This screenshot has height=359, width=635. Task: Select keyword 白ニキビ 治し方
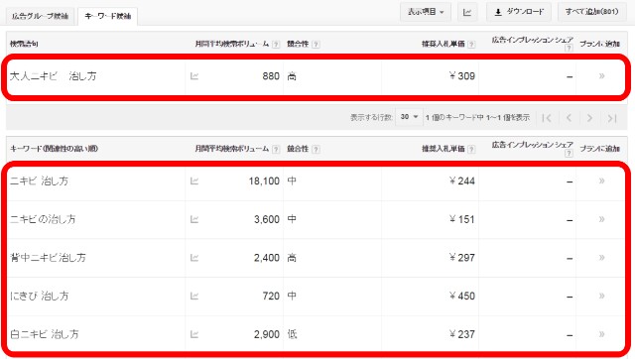[x=44, y=334]
